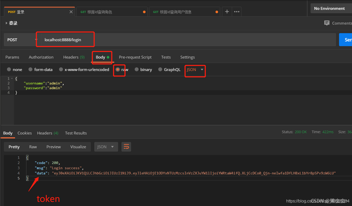352x206 pixels.
Task: Close the POST 登录 request tab
Action: tap(71, 12)
